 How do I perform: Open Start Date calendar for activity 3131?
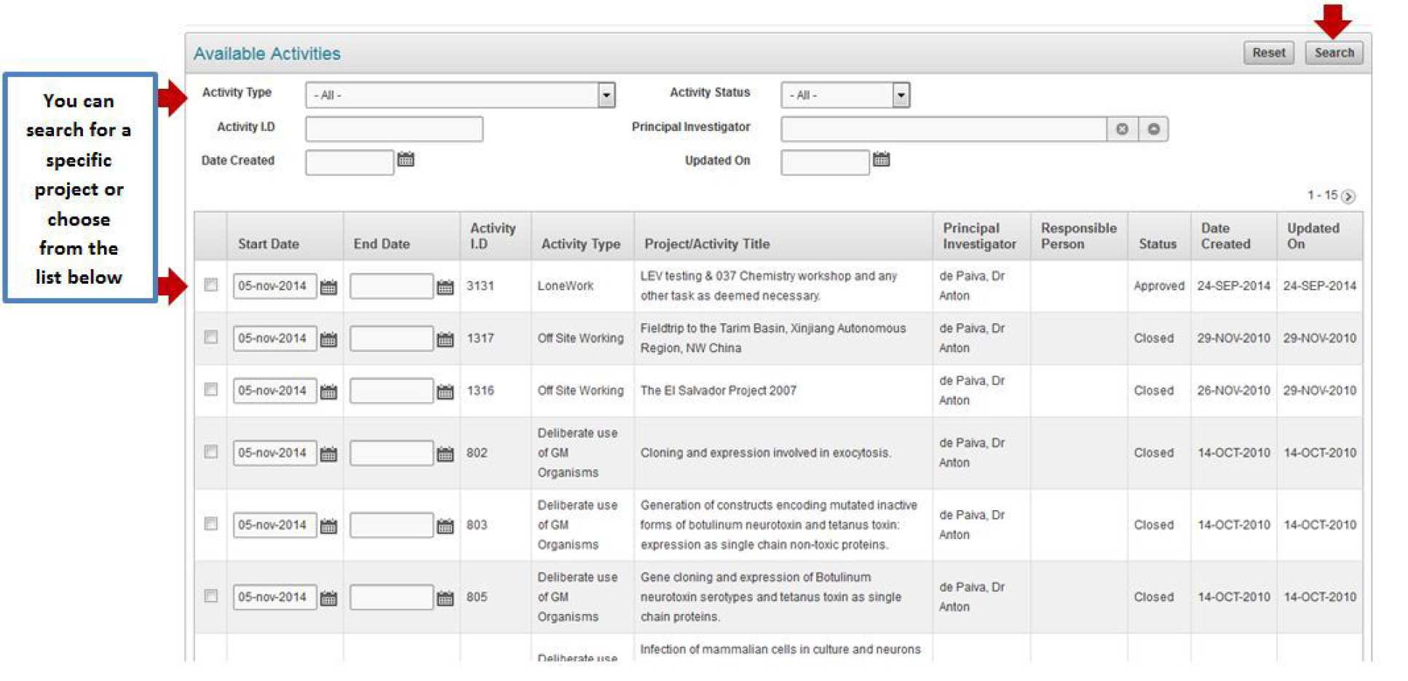328,287
